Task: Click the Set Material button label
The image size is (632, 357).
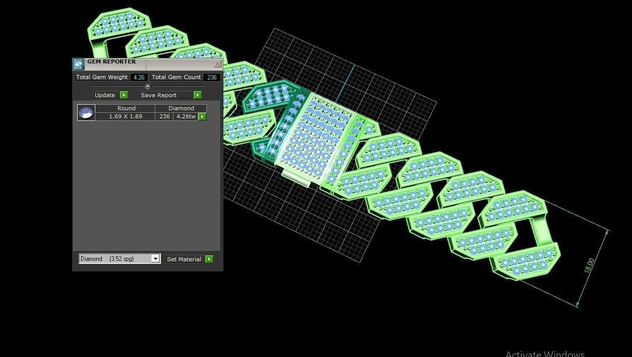Action: (x=185, y=259)
